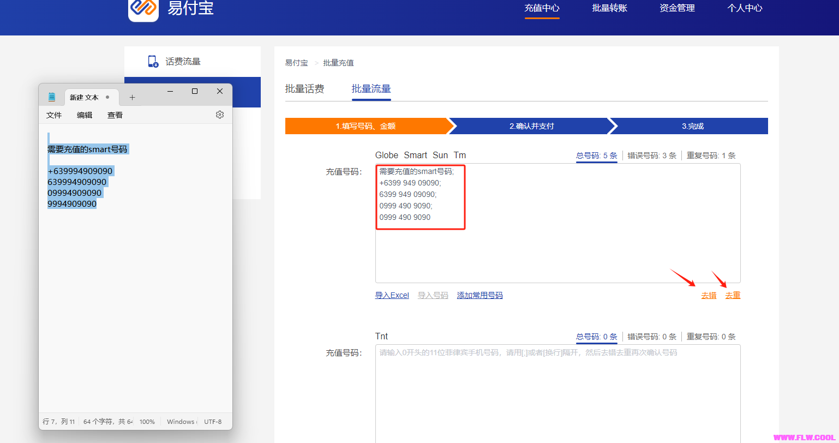The height and width of the screenshot is (443, 839).
Task: Click step 3.完成
Action: pyautogui.click(x=693, y=126)
